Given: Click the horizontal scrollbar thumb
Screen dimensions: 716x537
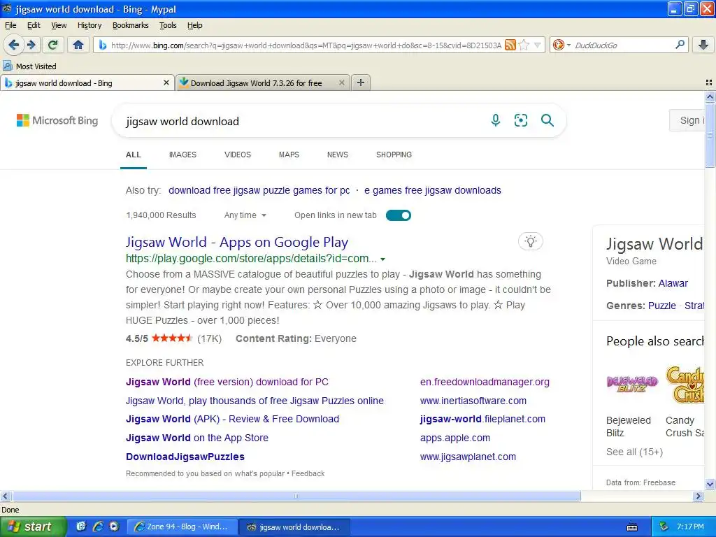Looking at the screenshot, I should click(296, 496).
